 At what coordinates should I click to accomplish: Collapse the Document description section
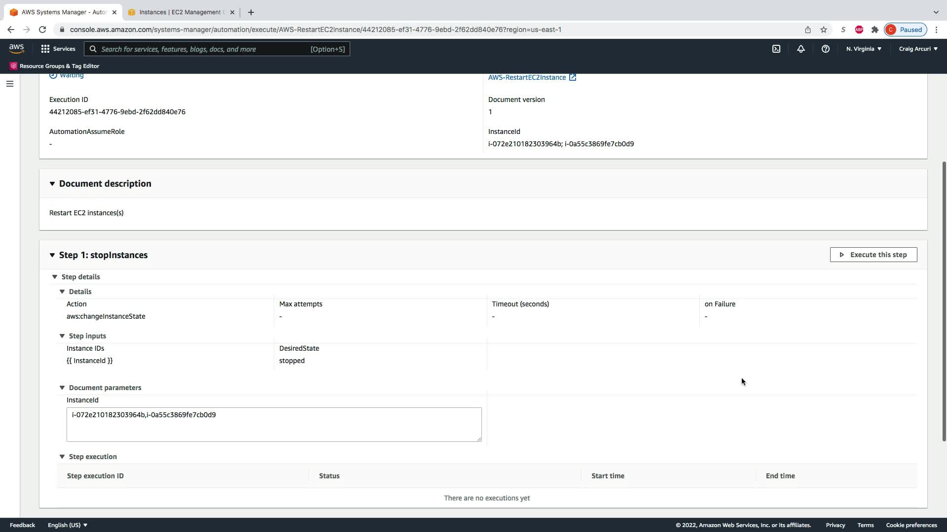(x=52, y=184)
